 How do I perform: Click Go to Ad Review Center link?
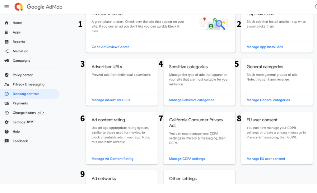point(110,47)
